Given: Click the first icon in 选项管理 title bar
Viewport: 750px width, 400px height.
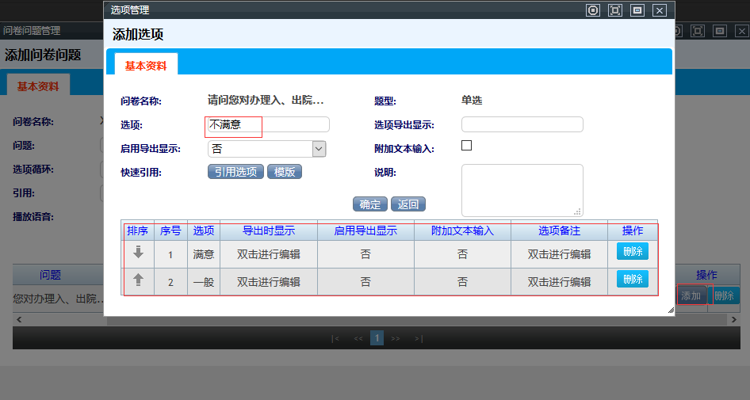Looking at the screenshot, I should [593, 10].
